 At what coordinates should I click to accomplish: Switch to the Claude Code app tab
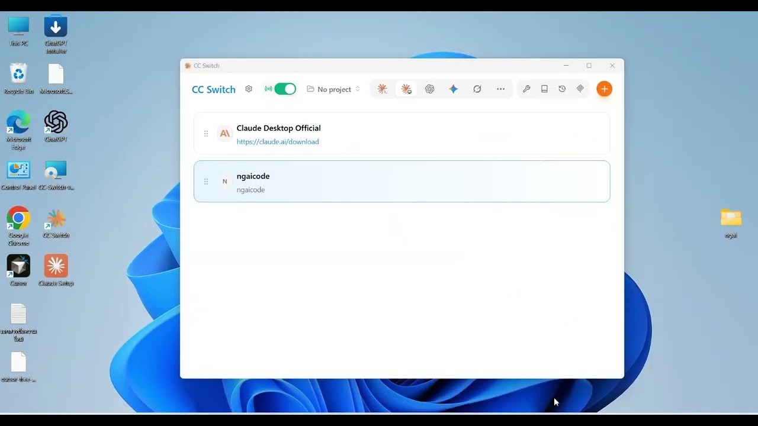pyautogui.click(x=383, y=89)
